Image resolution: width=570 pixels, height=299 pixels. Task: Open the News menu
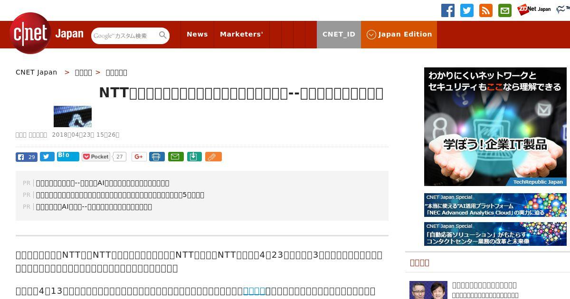[197, 34]
